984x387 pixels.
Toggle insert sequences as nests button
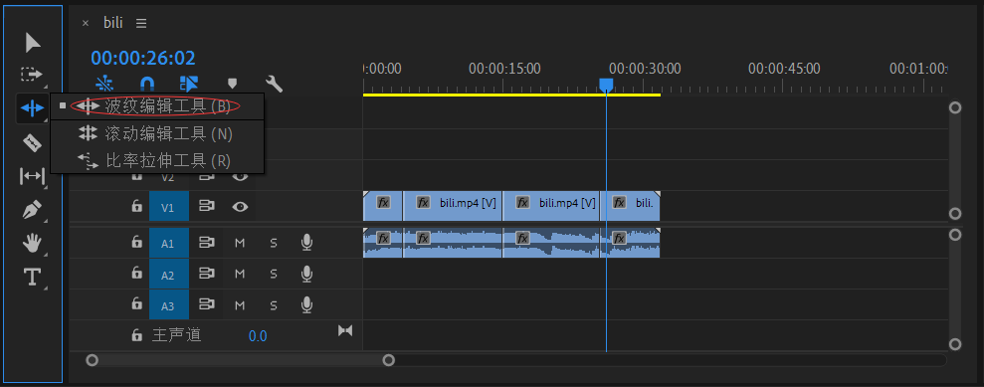point(104,84)
